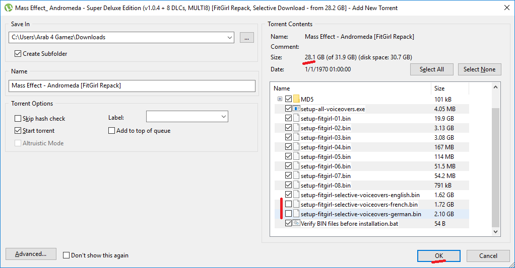
Task: Enable the Skip hash check option
Action: coord(18,118)
